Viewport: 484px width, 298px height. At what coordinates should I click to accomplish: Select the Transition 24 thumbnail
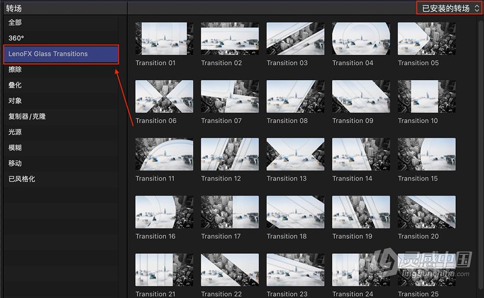click(x=361, y=269)
